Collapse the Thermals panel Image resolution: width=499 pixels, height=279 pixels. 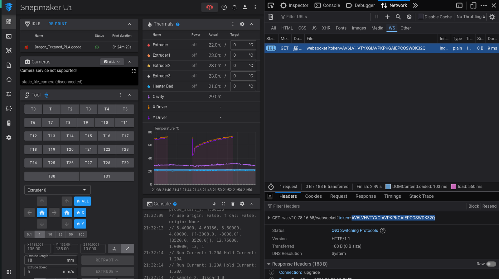[252, 24]
